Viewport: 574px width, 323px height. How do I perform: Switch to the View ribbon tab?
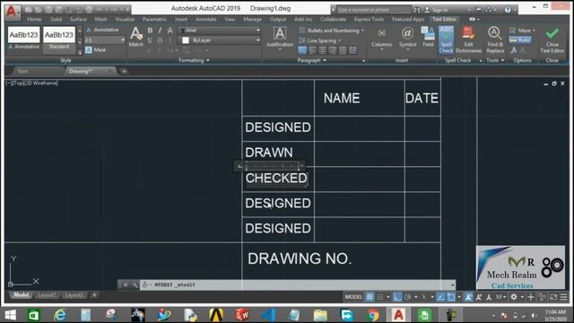pyautogui.click(x=230, y=19)
